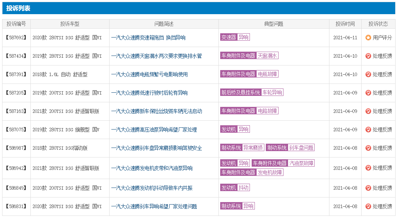
Task: Open complaint 一汽大众速腾高压油泵异响希望厂家处理
Action: pyautogui.click(x=154, y=130)
